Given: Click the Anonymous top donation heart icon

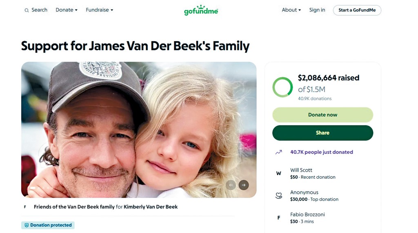Looking at the screenshot, I should 279,196.
